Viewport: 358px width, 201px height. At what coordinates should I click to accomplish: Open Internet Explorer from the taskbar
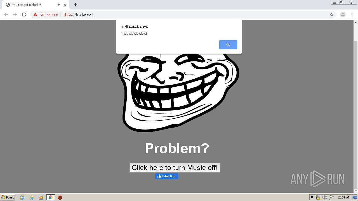click(22, 197)
